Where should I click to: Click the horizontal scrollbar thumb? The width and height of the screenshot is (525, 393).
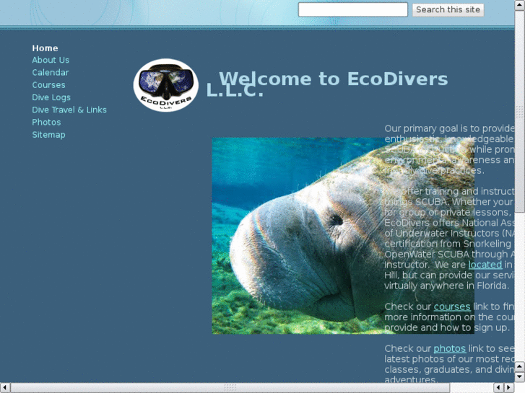230,388
